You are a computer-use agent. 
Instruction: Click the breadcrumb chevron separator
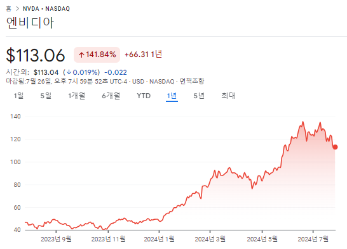[x=18, y=9]
